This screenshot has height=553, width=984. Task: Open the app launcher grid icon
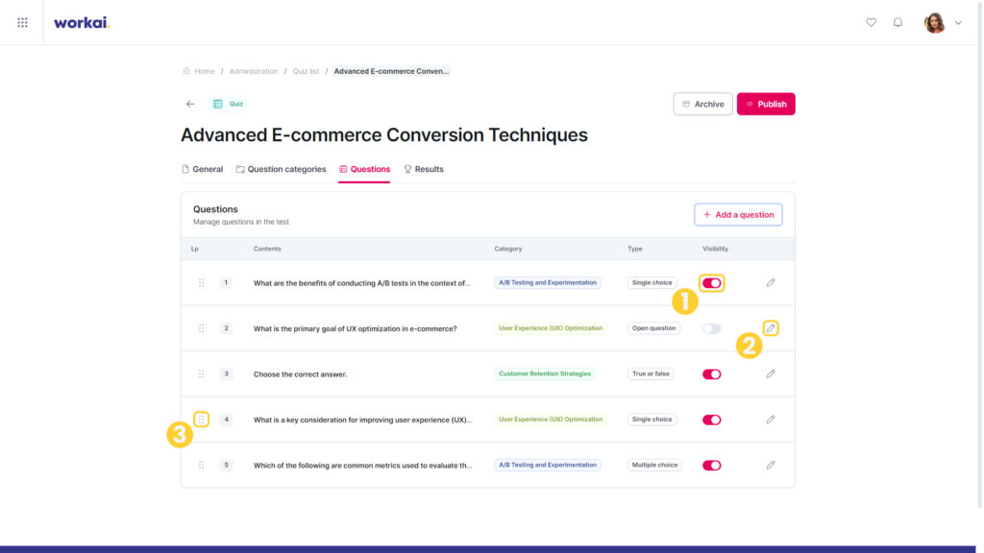tap(23, 23)
